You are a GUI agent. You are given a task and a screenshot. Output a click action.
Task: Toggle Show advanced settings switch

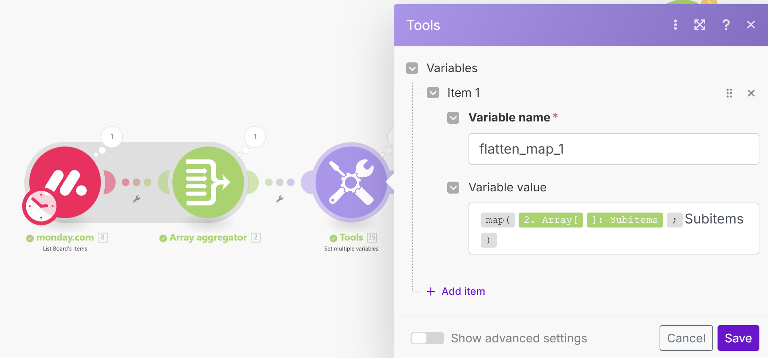(x=427, y=338)
